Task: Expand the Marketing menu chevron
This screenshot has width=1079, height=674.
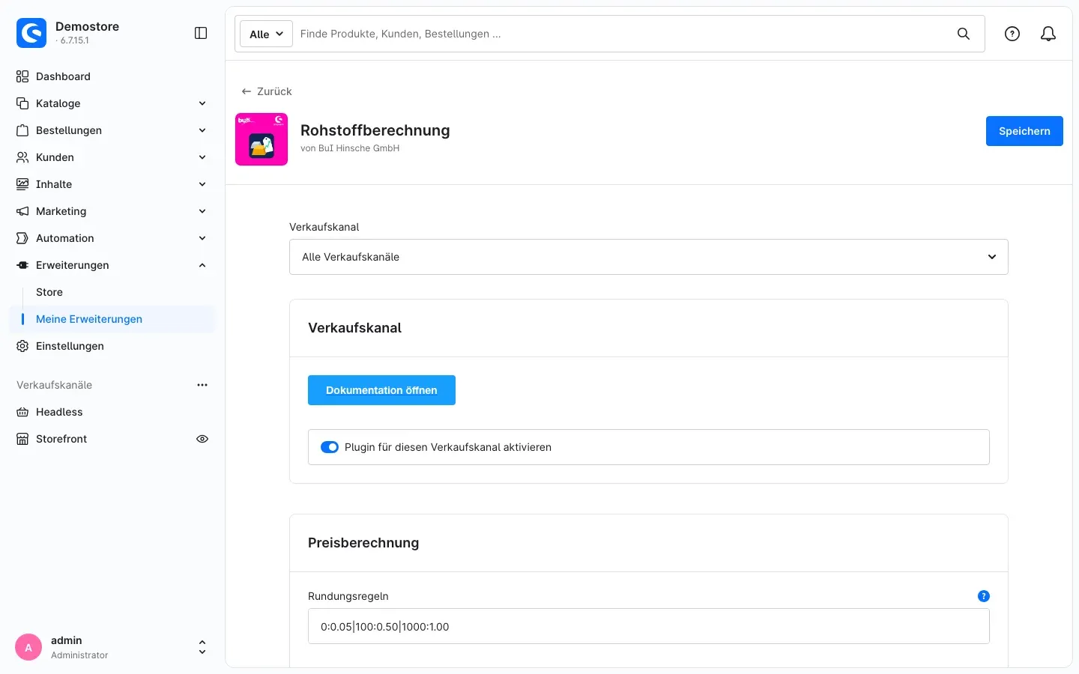Action: [x=202, y=211]
